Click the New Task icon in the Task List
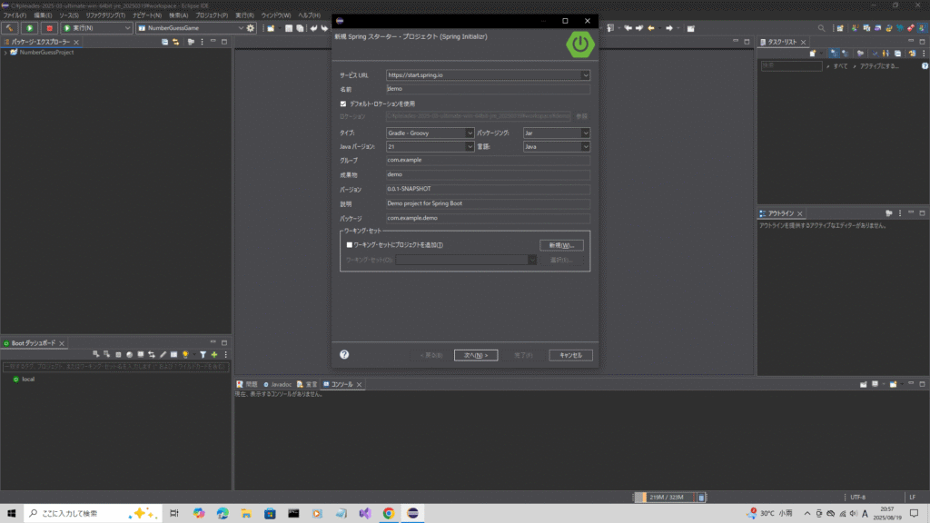The width and height of the screenshot is (930, 523). 813,54
